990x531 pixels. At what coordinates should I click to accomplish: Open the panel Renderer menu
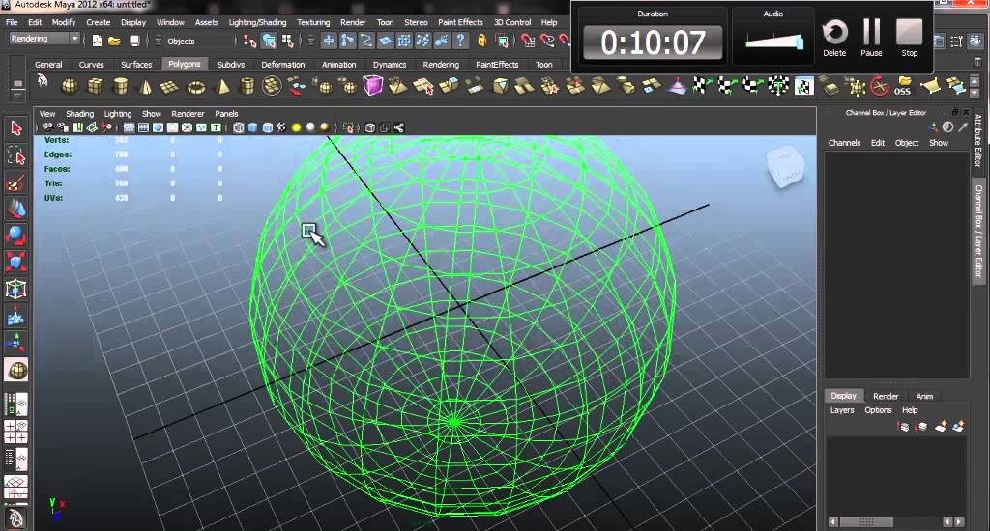coord(189,114)
